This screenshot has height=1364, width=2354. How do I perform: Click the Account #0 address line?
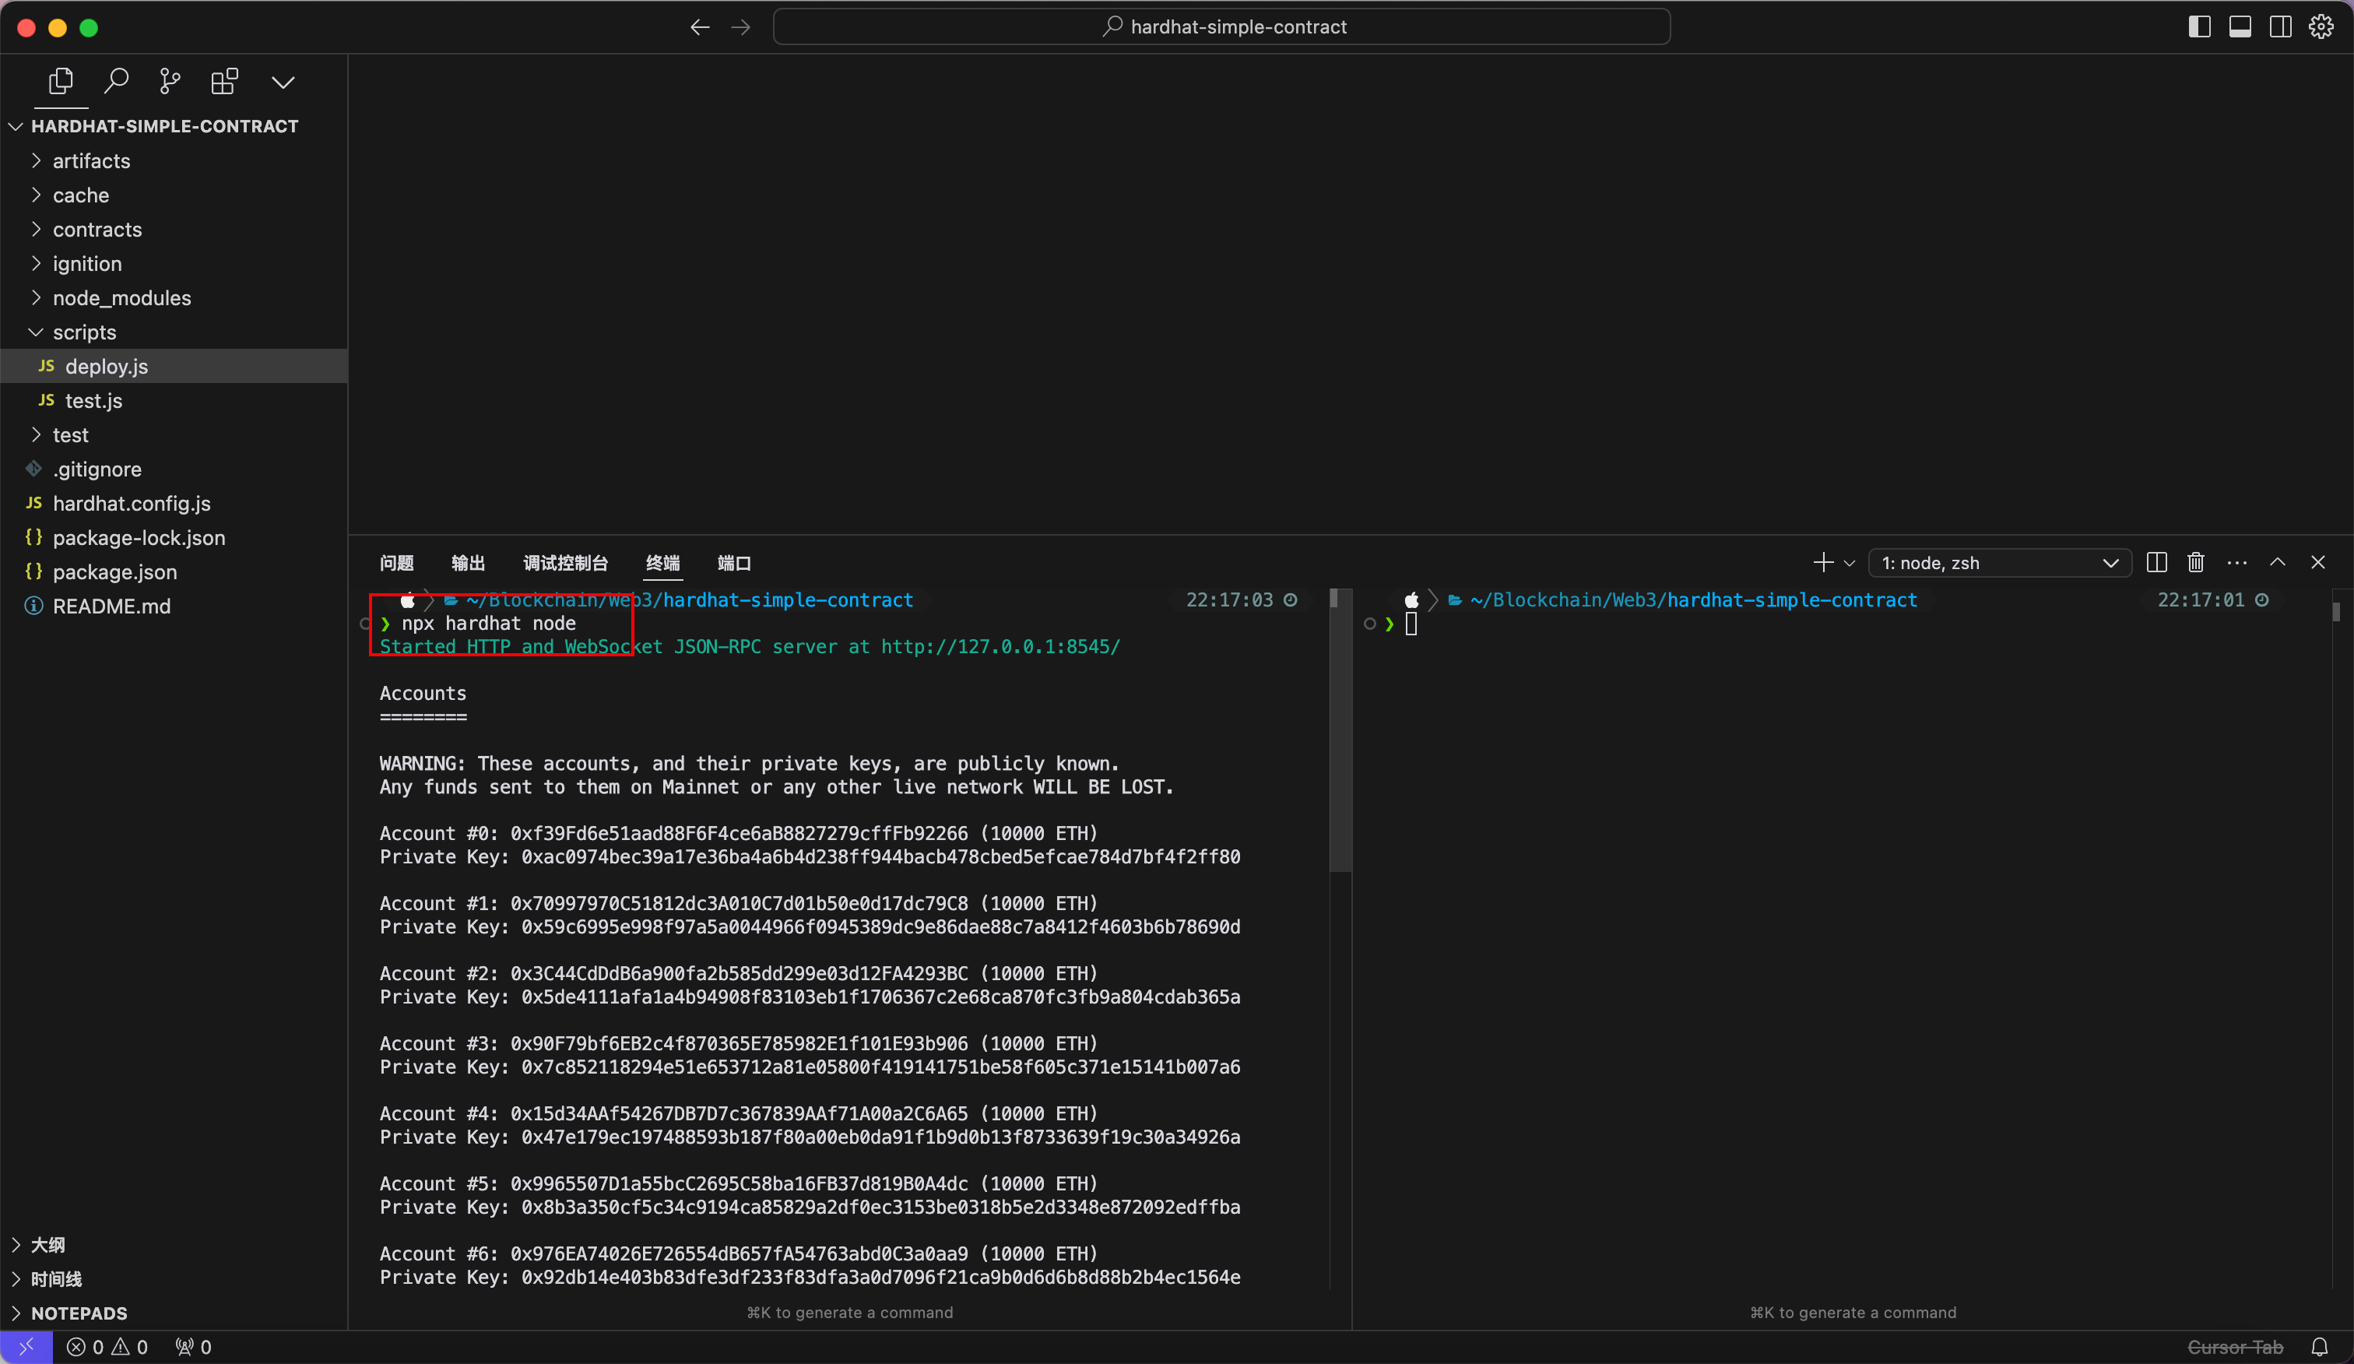point(738,833)
